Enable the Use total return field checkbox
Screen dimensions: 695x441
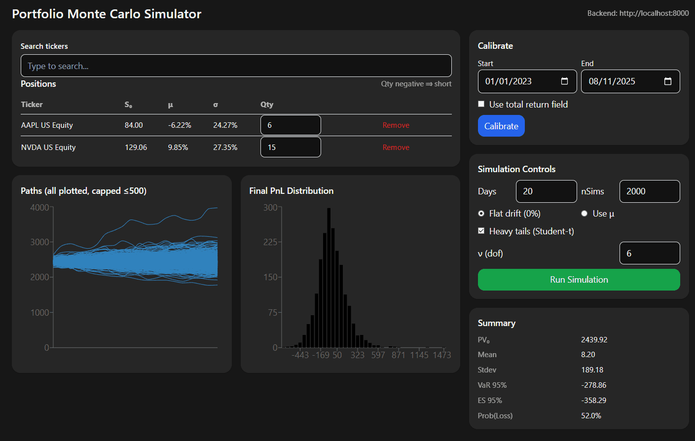click(x=481, y=104)
